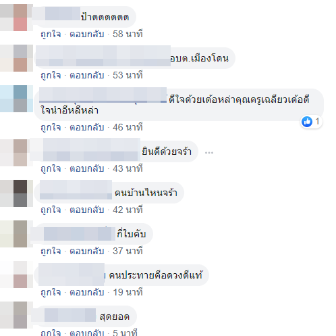Screen dimensions: 336x336
Task: Open avatar beside the สุดยอด comment
Action: (16, 315)
